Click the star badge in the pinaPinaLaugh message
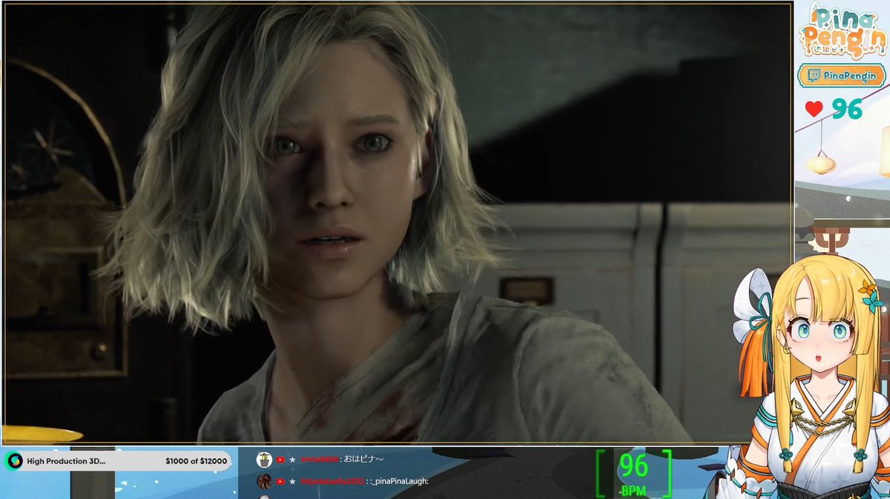This screenshot has height=499, width=890. click(x=293, y=481)
